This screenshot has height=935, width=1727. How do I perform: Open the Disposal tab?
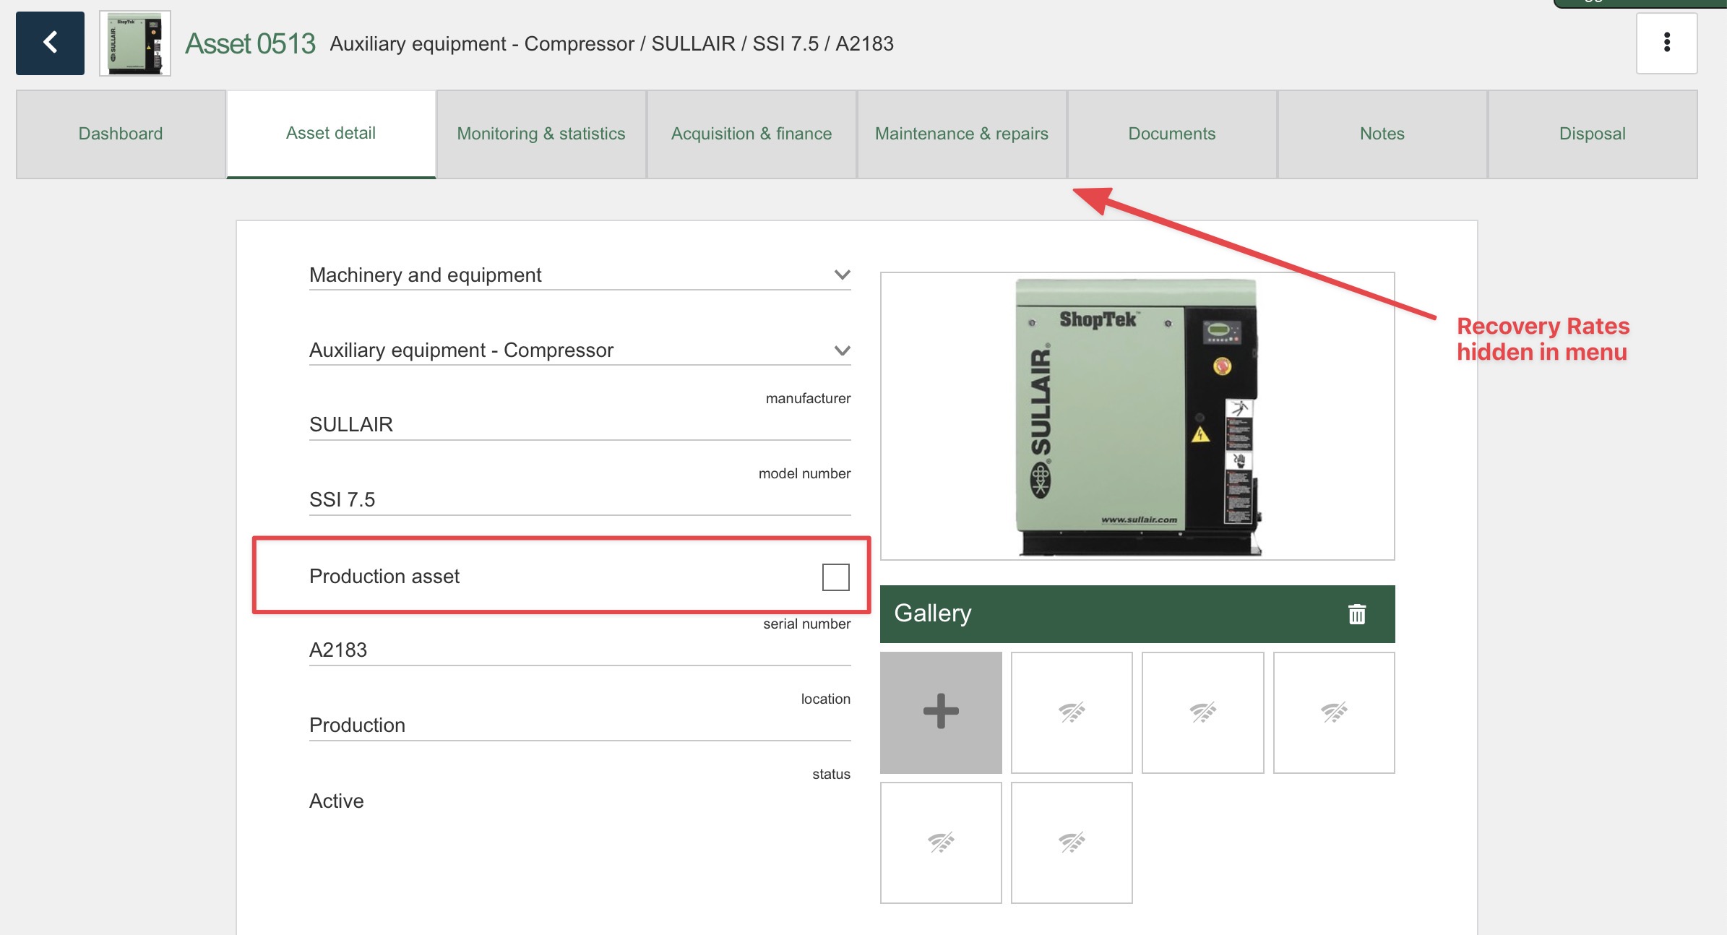point(1592,134)
